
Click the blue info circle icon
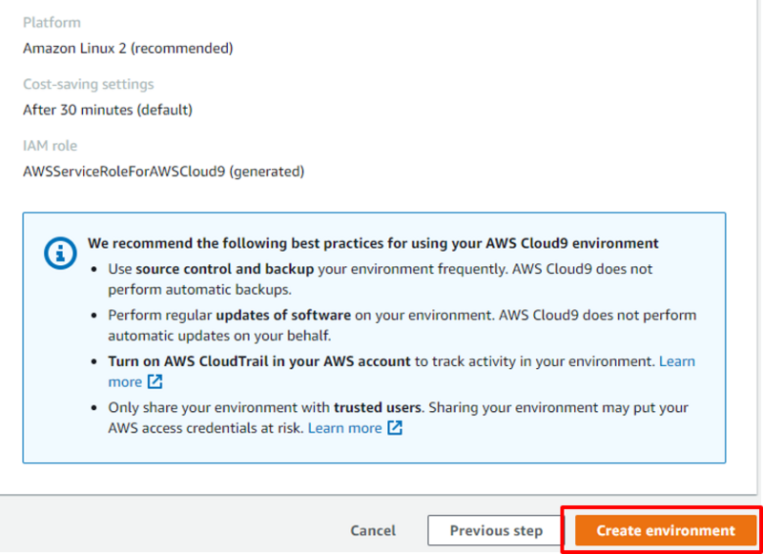click(x=62, y=253)
